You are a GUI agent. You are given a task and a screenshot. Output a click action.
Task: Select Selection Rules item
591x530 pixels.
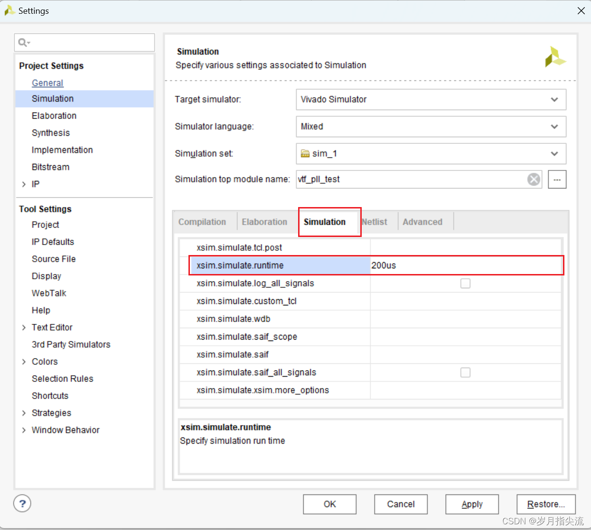(x=63, y=379)
